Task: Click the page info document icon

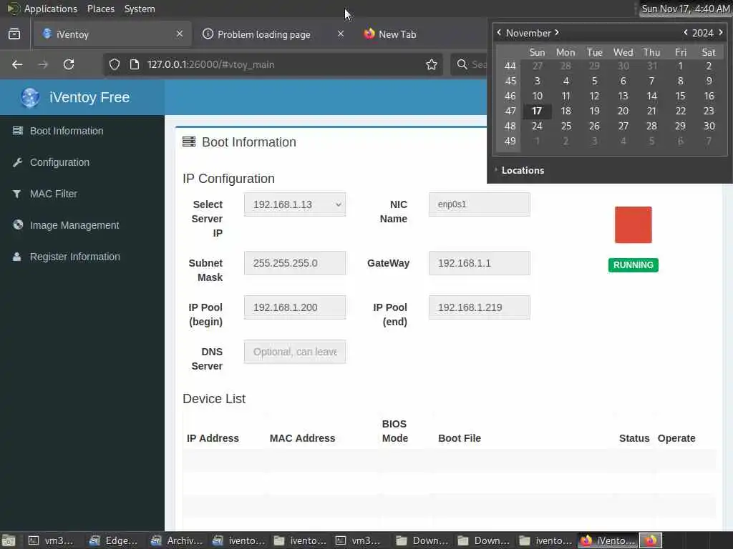Action: 134,64
